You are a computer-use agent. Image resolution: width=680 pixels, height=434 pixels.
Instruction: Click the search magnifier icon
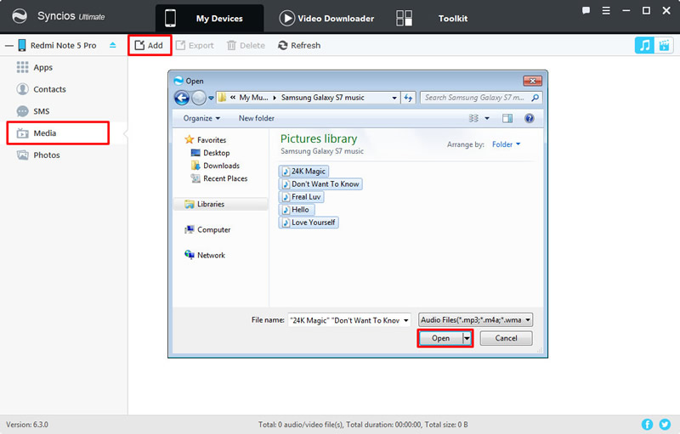535,98
